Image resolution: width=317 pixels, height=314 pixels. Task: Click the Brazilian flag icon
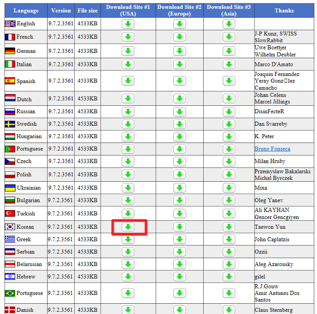coord(10,293)
